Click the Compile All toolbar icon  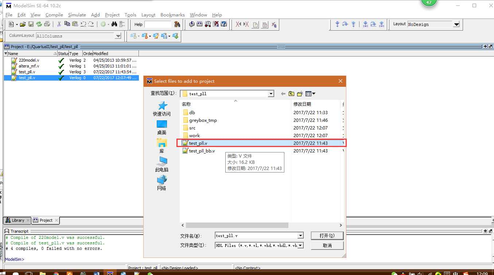click(200, 24)
